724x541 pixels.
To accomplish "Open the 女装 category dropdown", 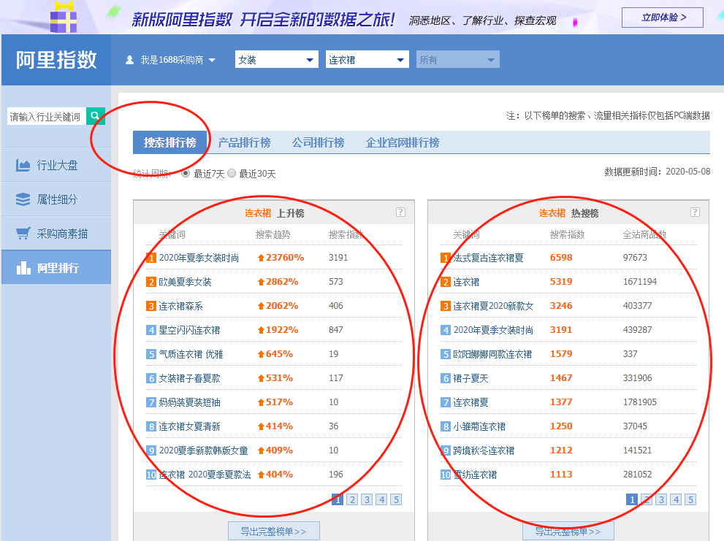I will tap(277, 60).
